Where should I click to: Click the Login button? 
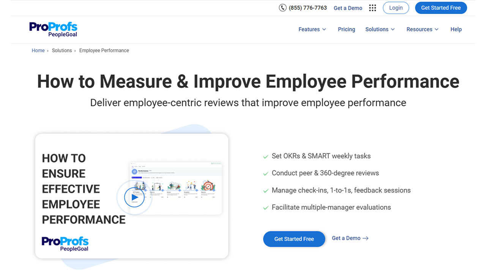pos(396,8)
